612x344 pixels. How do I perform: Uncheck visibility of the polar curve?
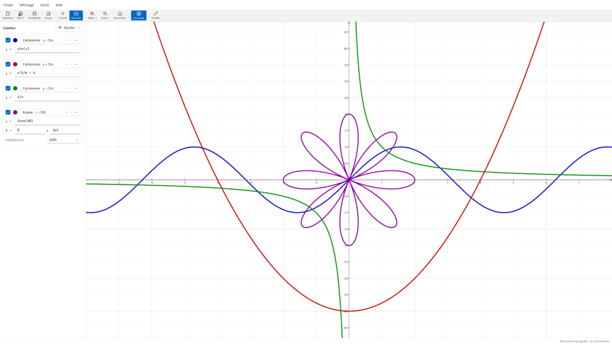coord(8,112)
